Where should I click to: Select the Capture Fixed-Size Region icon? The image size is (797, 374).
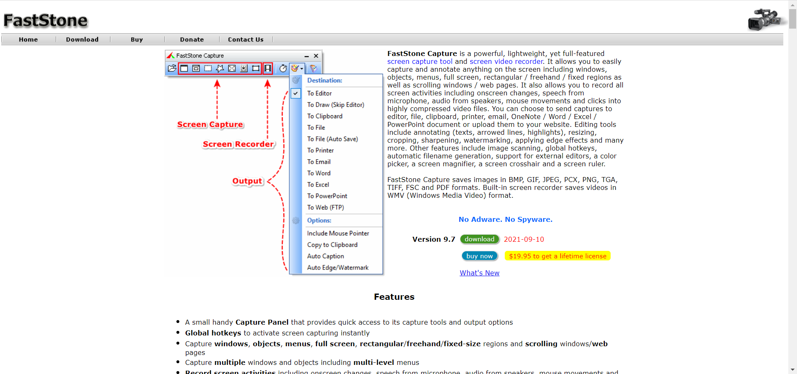click(256, 68)
